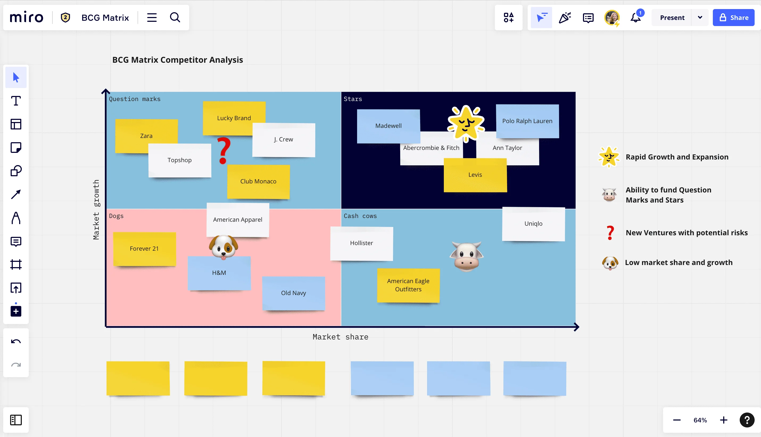Open the 64% zoom level menu
This screenshot has width=761, height=437.
click(x=700, y=420)
